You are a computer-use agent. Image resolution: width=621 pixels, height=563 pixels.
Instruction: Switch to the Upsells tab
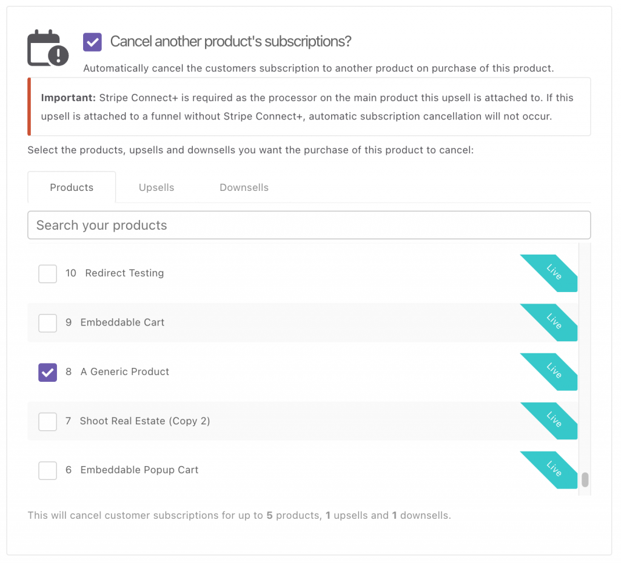point(156,187)
